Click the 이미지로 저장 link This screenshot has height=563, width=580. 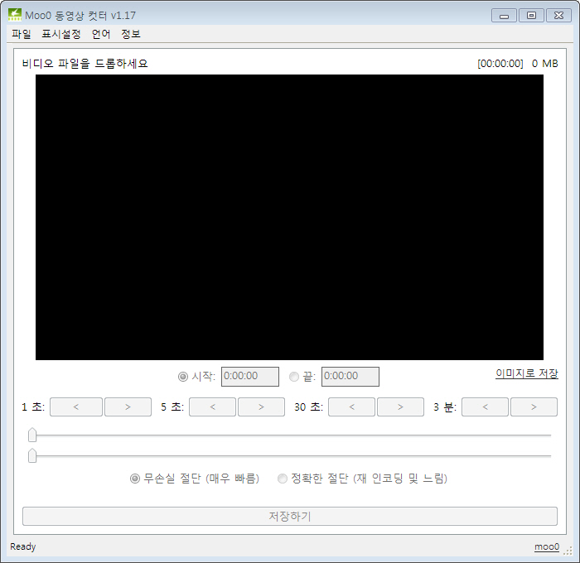tap(527, 373)
